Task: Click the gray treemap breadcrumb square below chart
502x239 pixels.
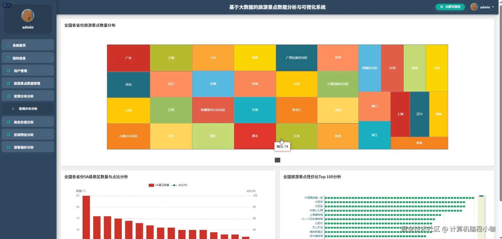Action: point(278,160)
